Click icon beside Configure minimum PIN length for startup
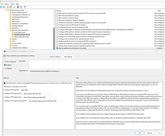The width and height of the screenshot is (165, 136). point(57,25)
